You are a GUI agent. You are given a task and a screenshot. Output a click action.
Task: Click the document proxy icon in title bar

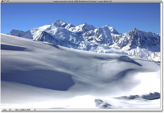coord(52,1)
